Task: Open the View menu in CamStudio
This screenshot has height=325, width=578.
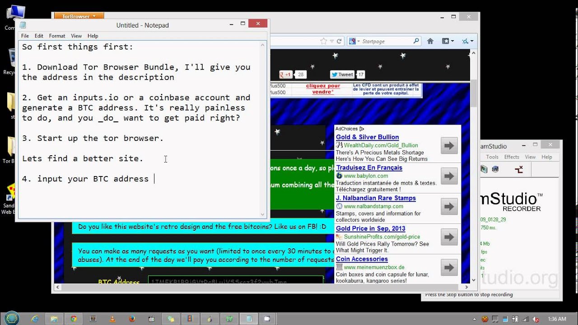Action: coord(530,157)
